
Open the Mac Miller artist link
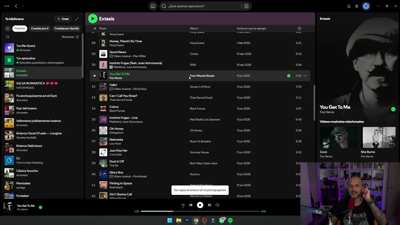pos(139,56)
